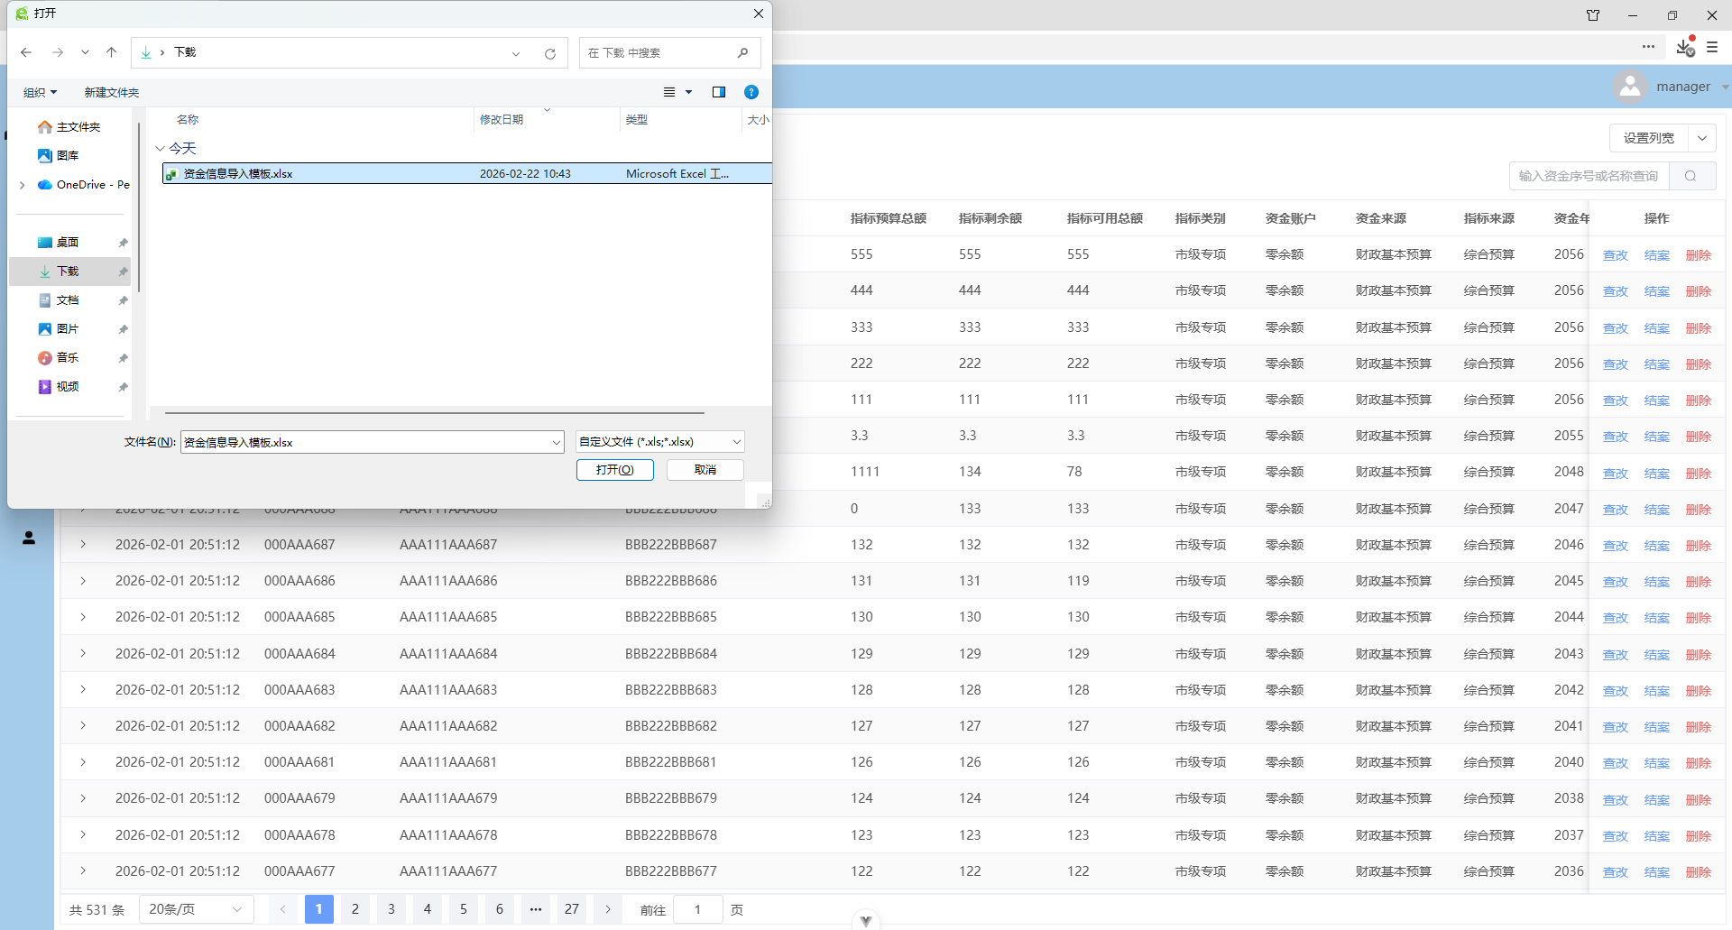Select file 资金信息导入模板.xlsx

[x=467, y=173]
